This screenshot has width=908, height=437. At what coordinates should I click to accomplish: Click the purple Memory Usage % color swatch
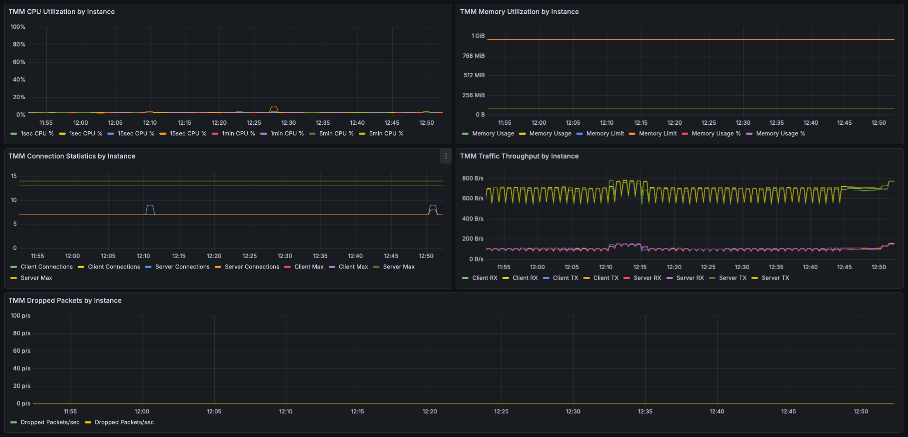pos(749,134)
